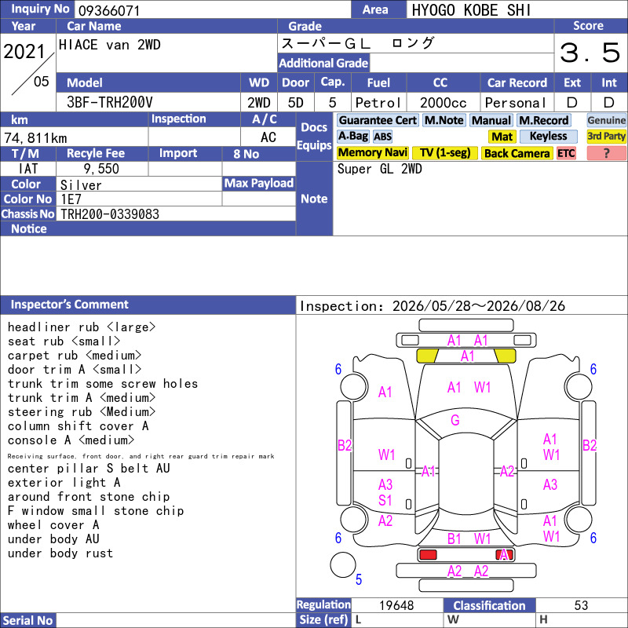Click the Max Payload label

[x=259, y=184]
